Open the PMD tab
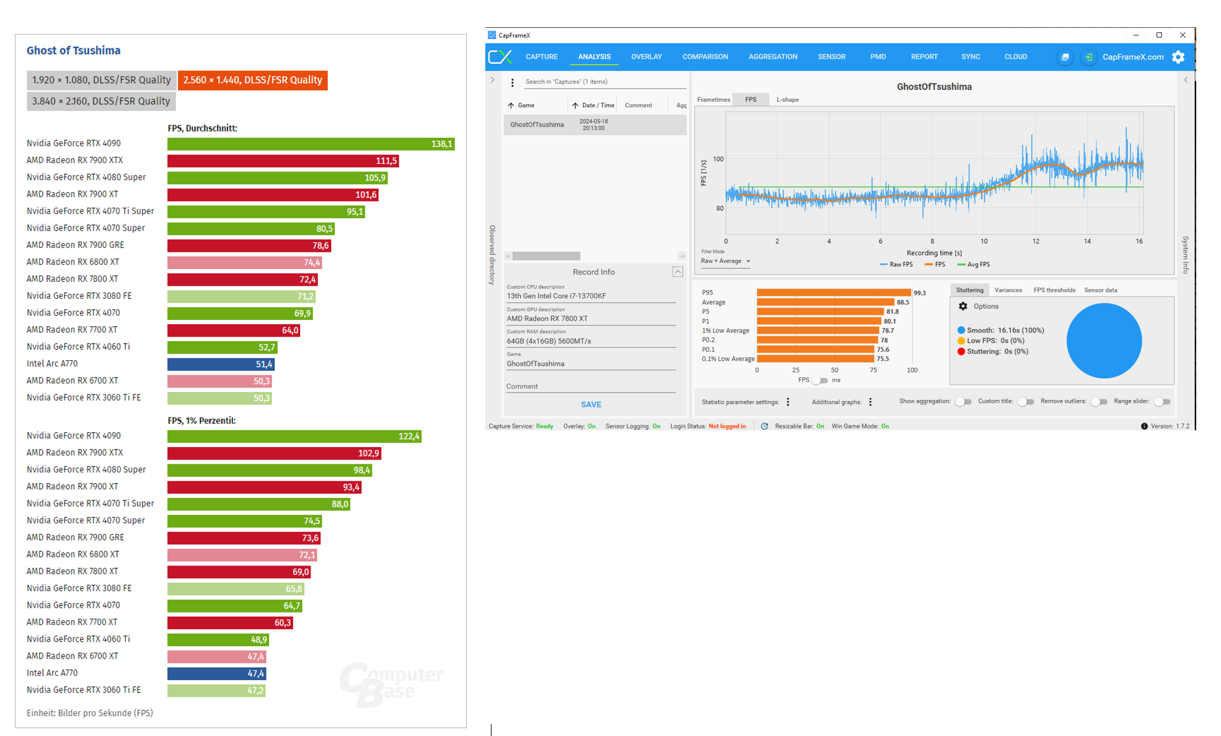Viewport: 1221px width, 736px height. click(x=878, y=57)
